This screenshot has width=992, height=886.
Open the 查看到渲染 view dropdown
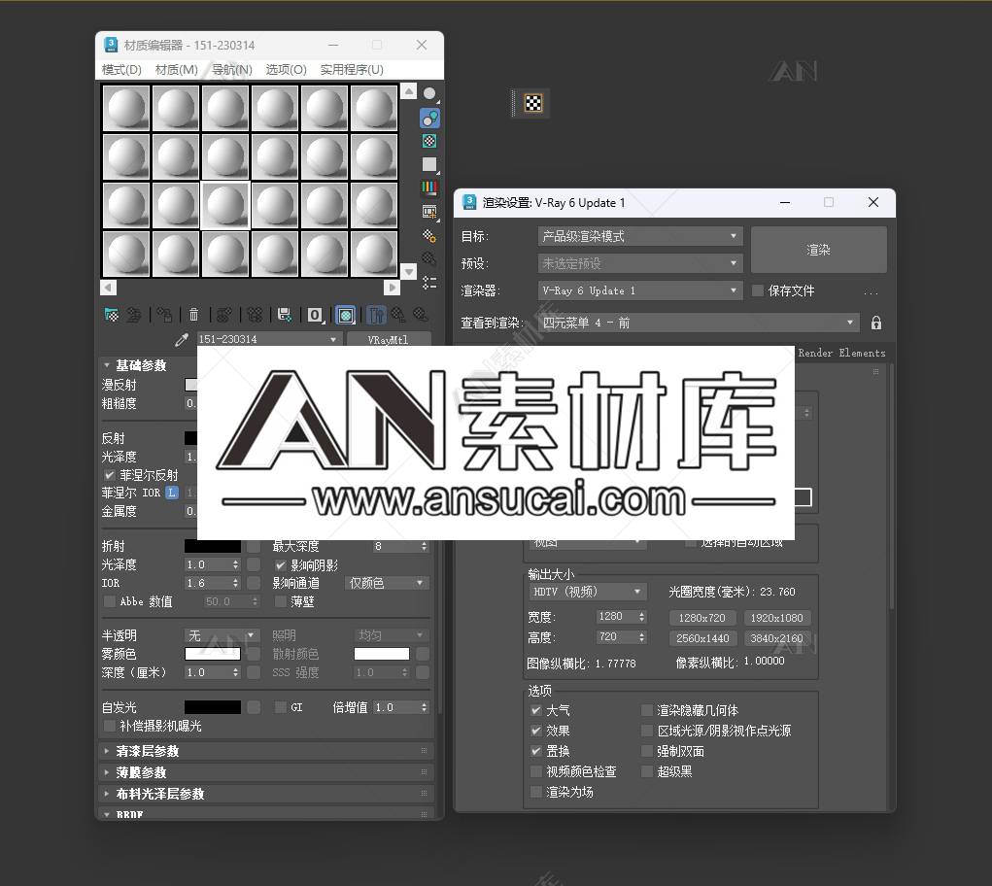[699, 324]
